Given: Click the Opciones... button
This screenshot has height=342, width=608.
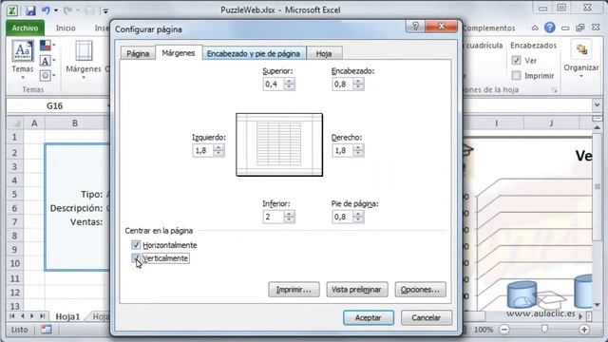Looking at the screenshot, I should click(420, 290).
